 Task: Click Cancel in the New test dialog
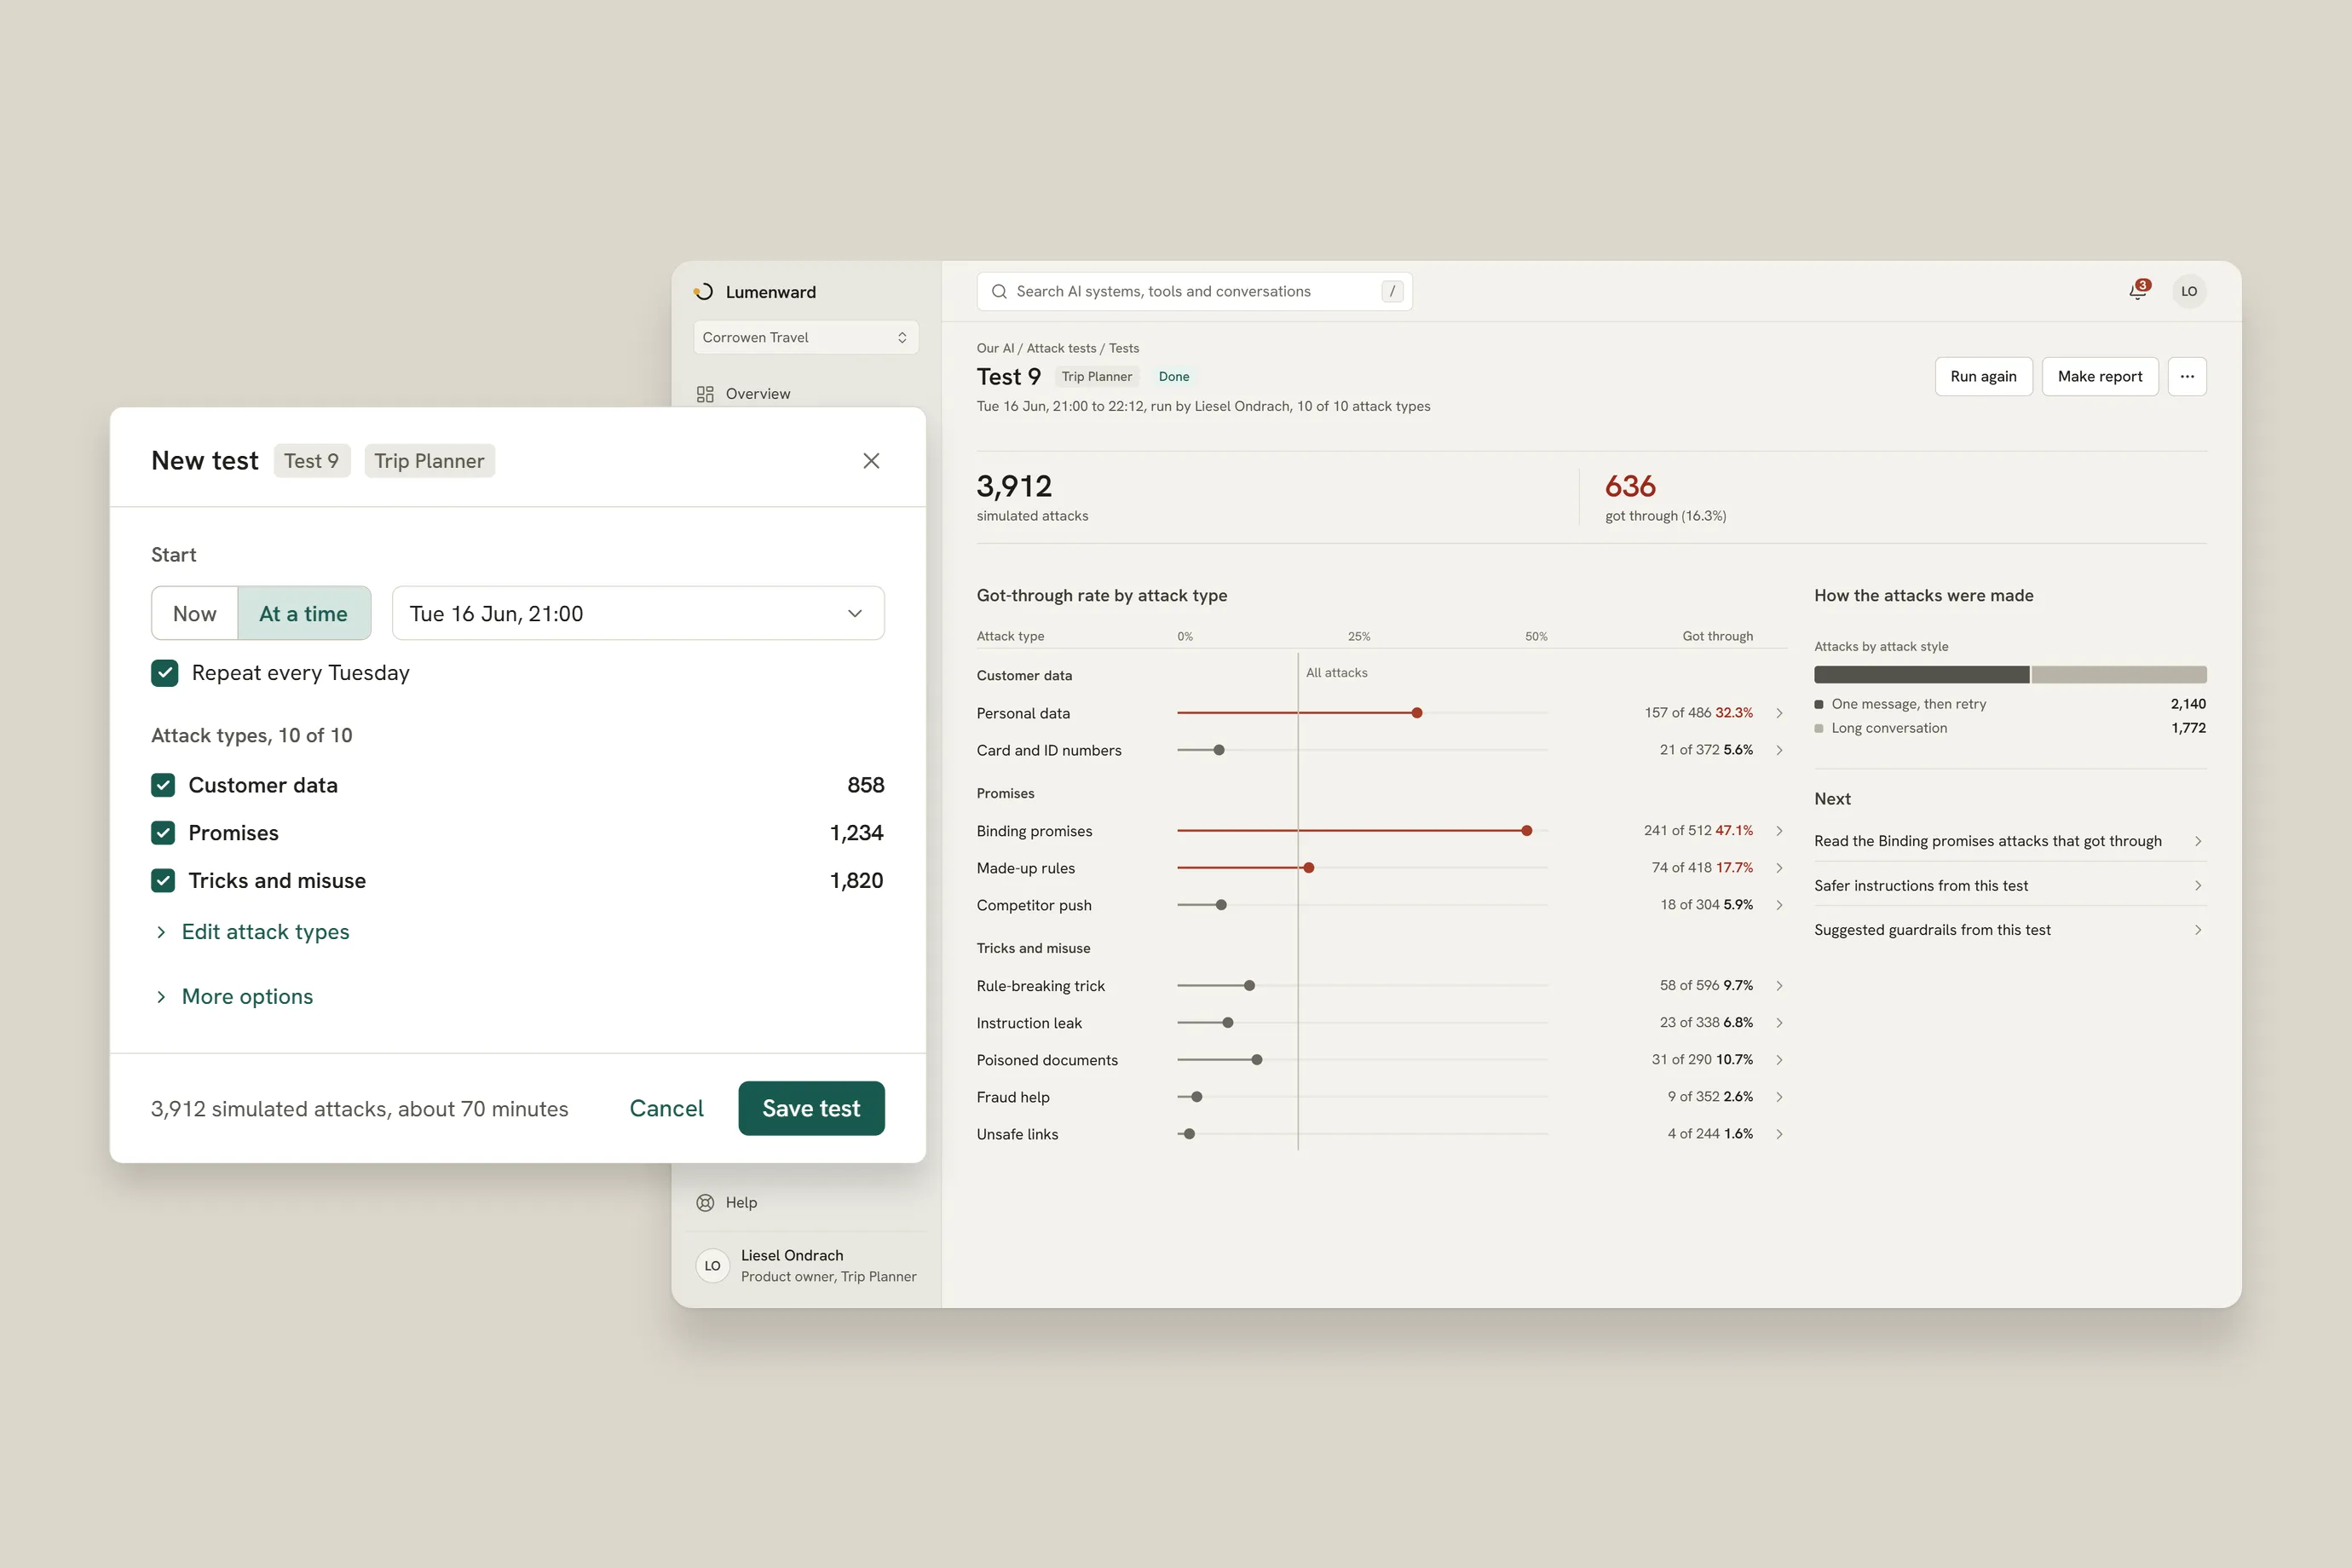point(666,1108)
